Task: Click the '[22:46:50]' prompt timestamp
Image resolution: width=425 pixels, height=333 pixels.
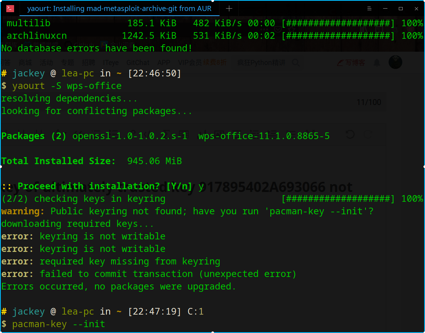Action: click(155, 74)
